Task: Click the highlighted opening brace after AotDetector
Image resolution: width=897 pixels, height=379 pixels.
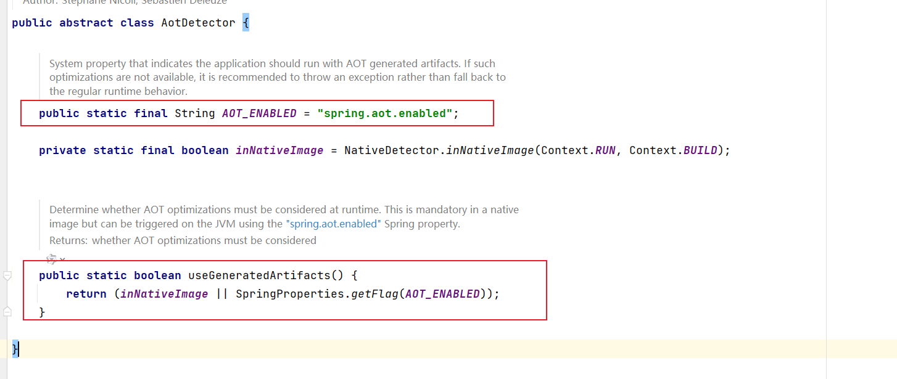Action: [246, 23]
